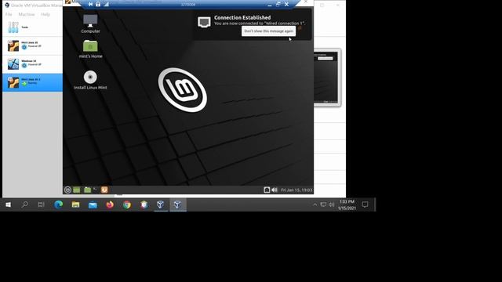This screenshot has height=282, width=502.
Task: Switch to the highlighted VirtualBox VM taskbar window
Action: tap(178, 204)
